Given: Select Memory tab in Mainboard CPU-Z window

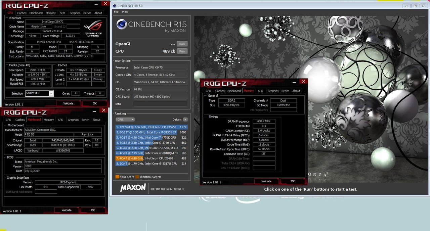Looking at the screenshot, I should tap(49, 120).
